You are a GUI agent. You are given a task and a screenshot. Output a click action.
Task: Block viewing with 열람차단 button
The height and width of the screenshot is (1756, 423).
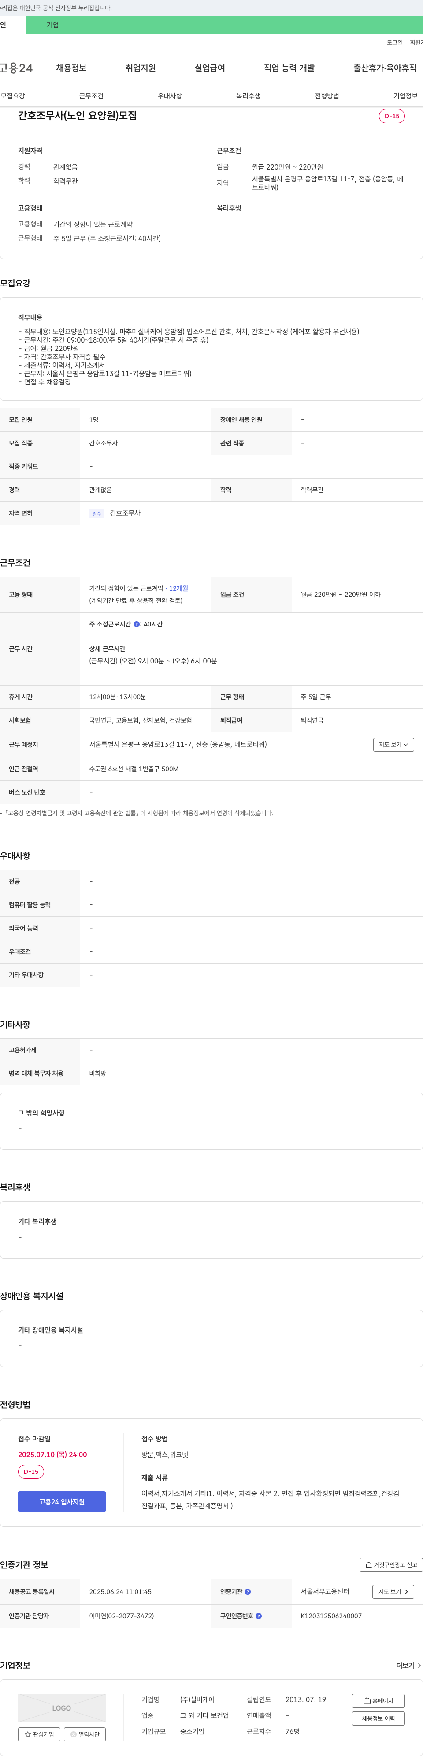(85, 1733)
